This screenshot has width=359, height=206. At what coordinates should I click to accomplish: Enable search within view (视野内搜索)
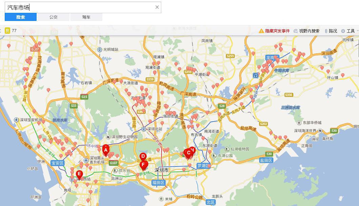pyautogui.click(x=307, y=31)
